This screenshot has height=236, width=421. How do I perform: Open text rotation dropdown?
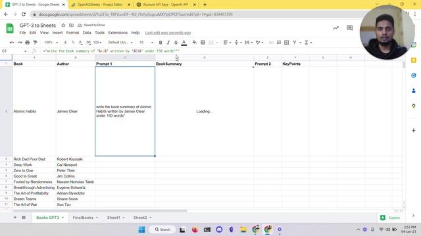point(260,42)
